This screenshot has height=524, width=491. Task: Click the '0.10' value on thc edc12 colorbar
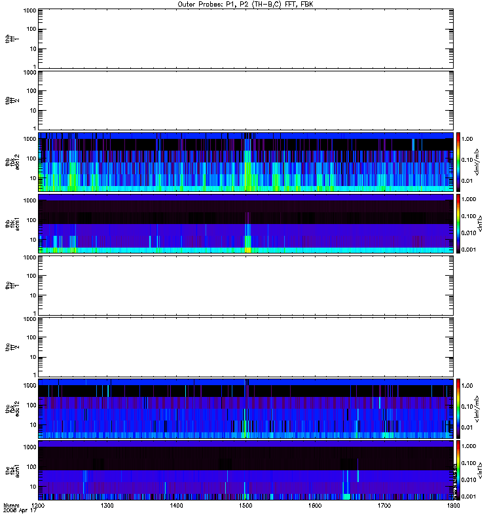(467, 406)
